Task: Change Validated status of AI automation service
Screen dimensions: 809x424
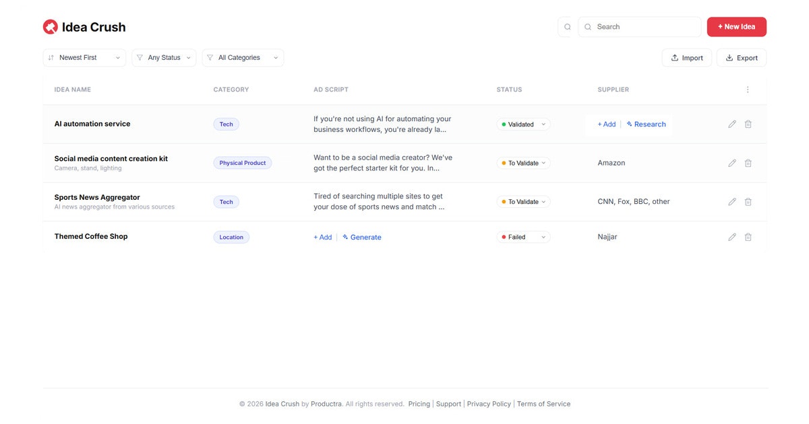Action: 524,125
